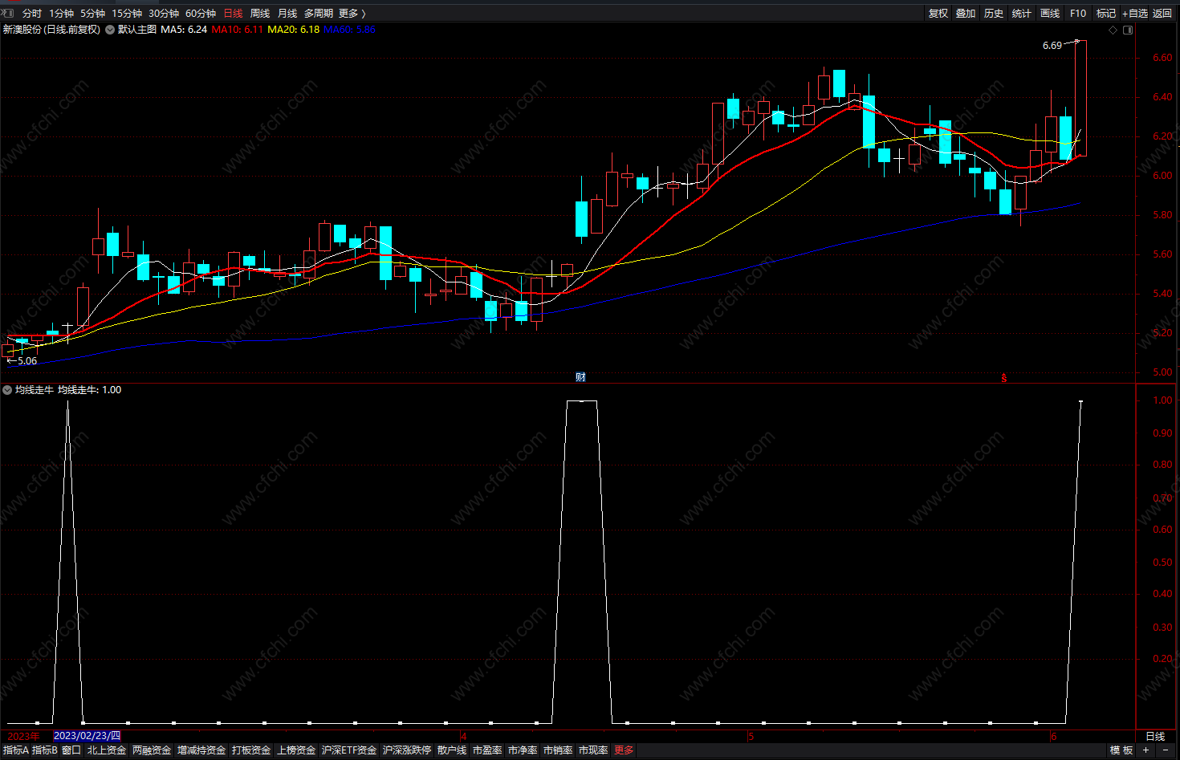1180x760 pixels.
Task: Activate the 画线 drawing tool button
Action: click(x=1050, y=13)
